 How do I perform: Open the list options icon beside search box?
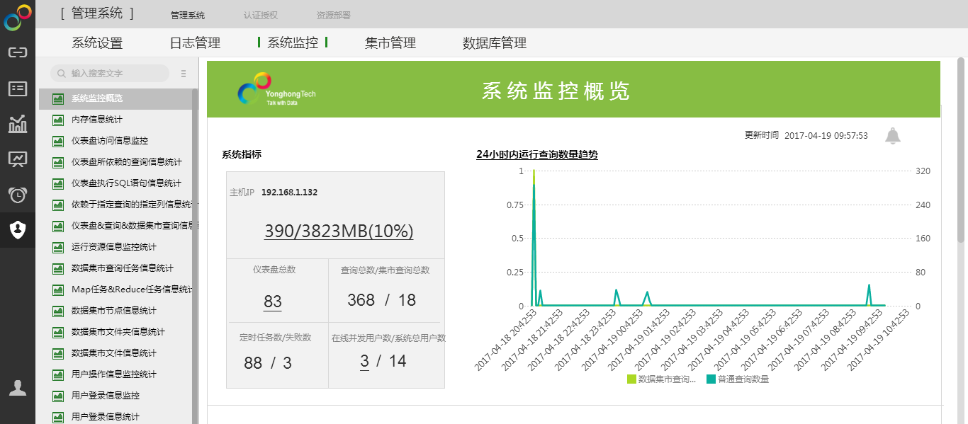[184, 74]
